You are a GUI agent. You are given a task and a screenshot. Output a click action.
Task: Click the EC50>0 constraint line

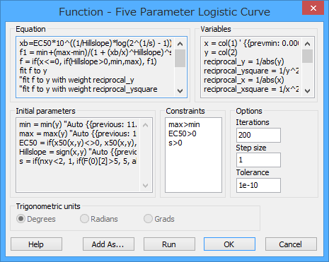(183, 133)
